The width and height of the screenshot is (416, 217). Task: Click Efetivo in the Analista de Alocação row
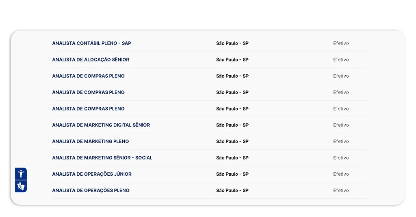click(341, 60)
